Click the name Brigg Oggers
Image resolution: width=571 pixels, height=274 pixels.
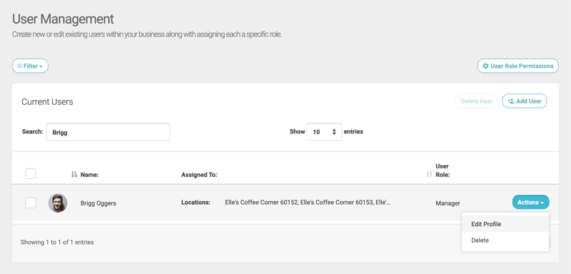click(x=98, y=203)
